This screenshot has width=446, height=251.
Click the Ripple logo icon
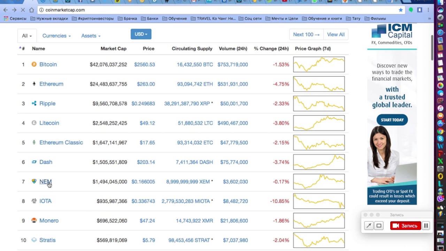[34, 104]
